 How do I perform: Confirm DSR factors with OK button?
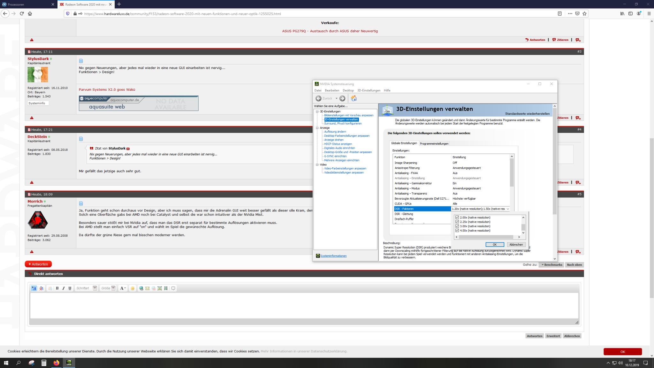[495, 244]
